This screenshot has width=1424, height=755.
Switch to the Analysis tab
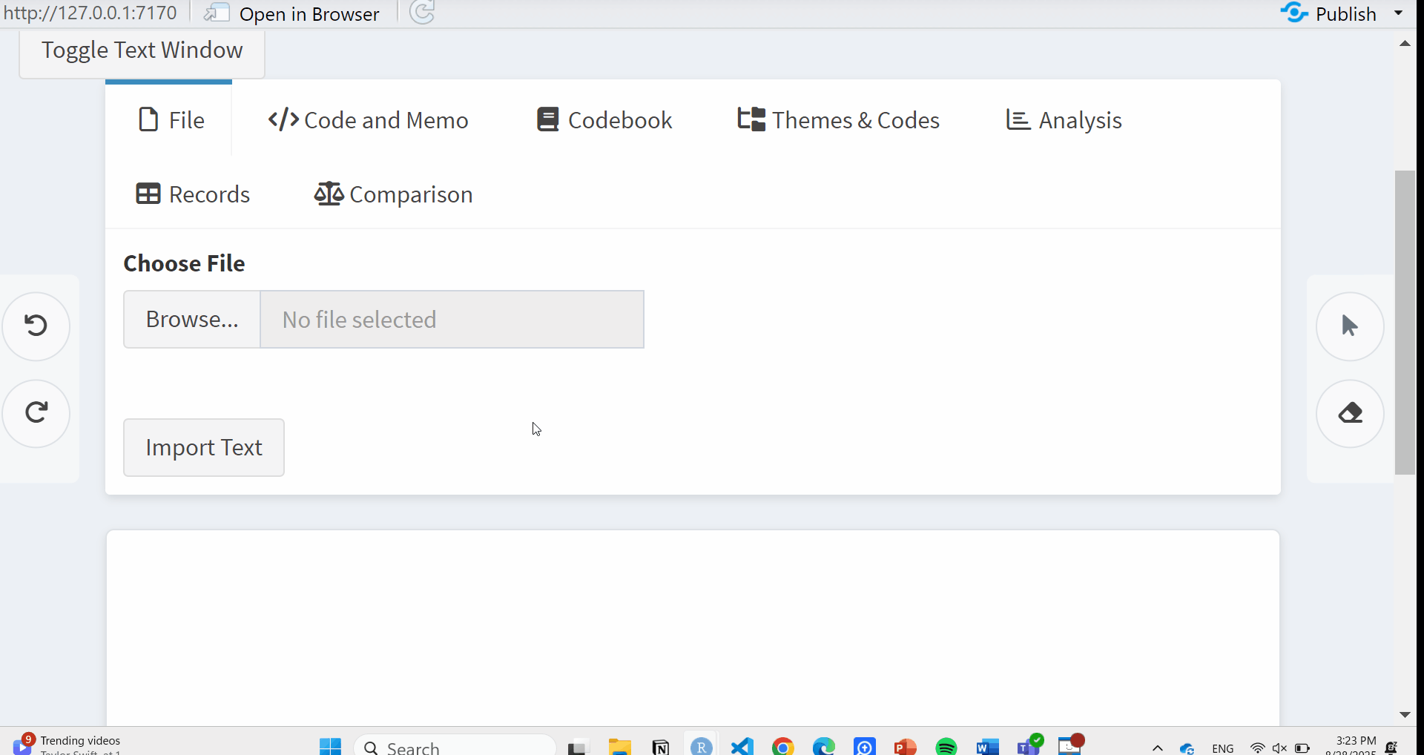[1064, 119]
